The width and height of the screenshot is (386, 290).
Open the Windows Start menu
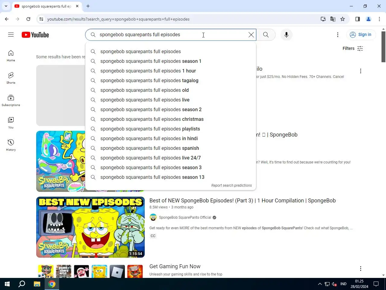click(x=7, y=284)
